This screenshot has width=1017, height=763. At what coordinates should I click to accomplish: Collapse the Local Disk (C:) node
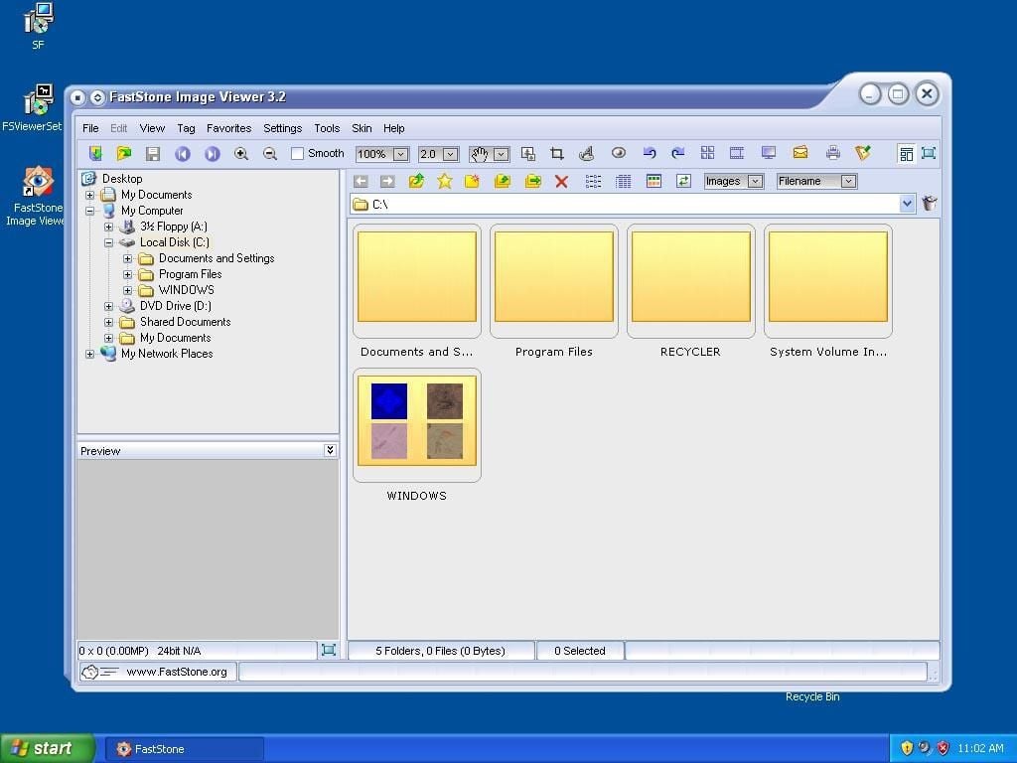point(109,242)
